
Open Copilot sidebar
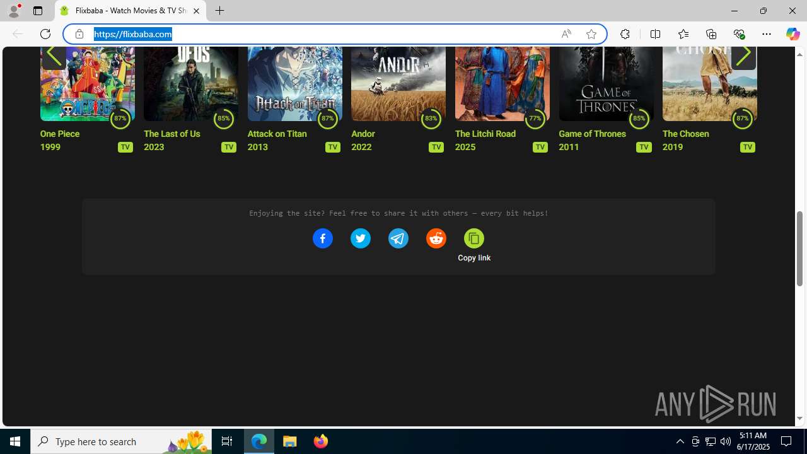click(792, 34)
